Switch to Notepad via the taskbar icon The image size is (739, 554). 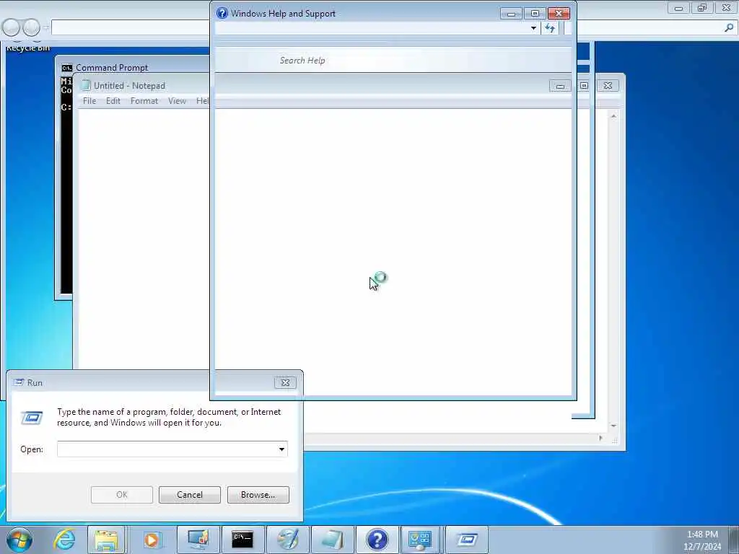coord(332,540)
